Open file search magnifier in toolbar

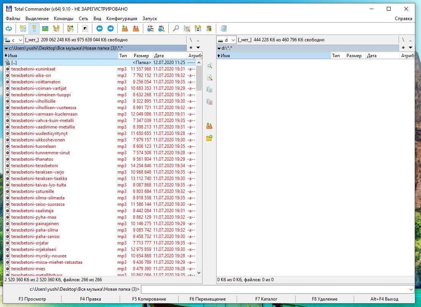coord(176,28)
